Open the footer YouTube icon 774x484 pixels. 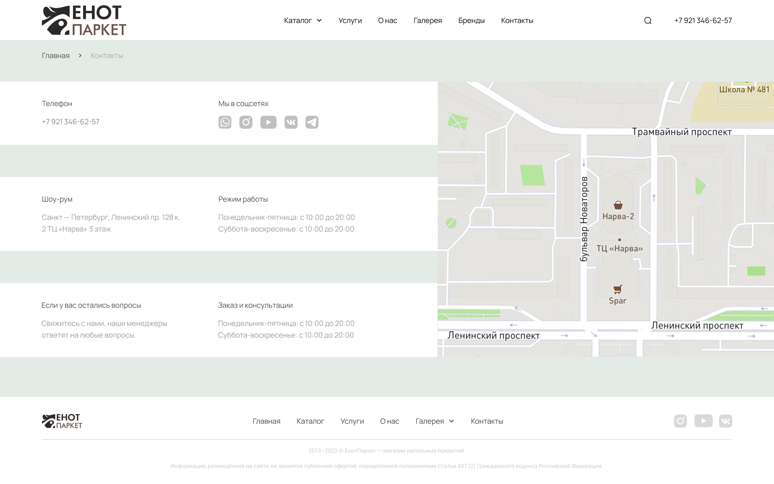(703, 421)
